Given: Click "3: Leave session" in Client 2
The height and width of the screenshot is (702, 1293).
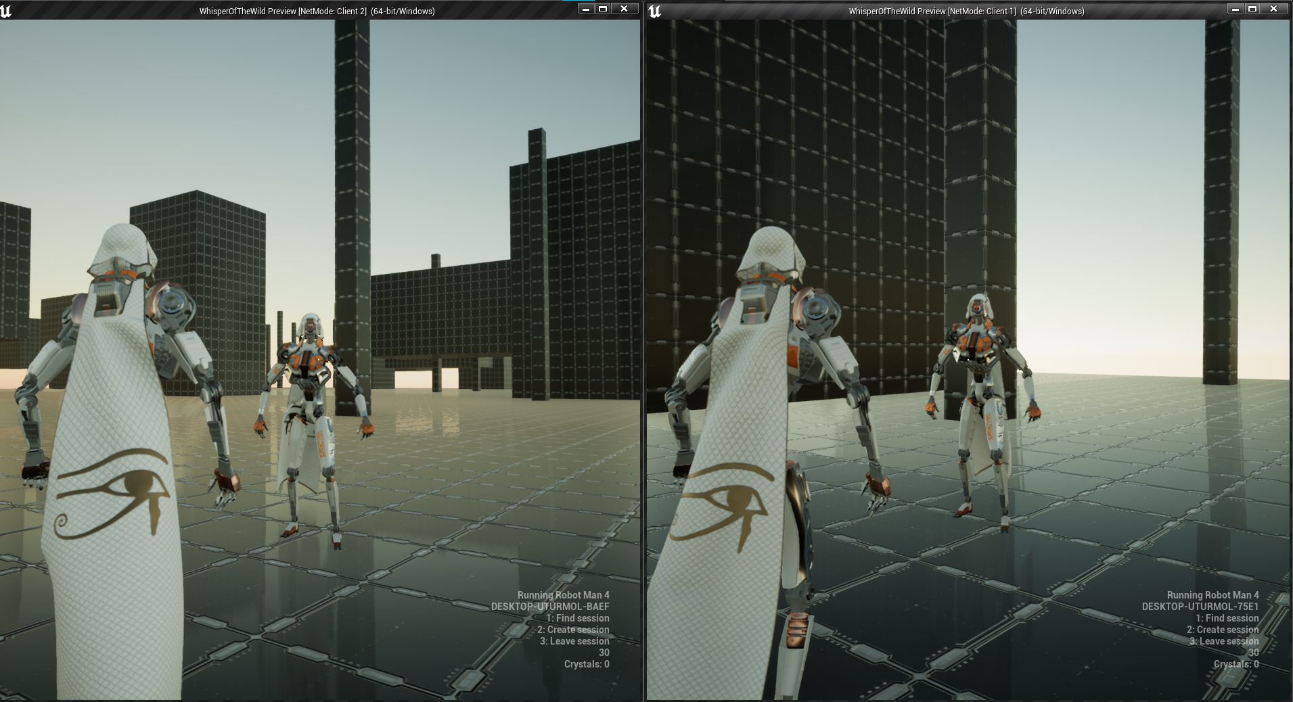Looking at the screenshot, I should click(574, 641).
